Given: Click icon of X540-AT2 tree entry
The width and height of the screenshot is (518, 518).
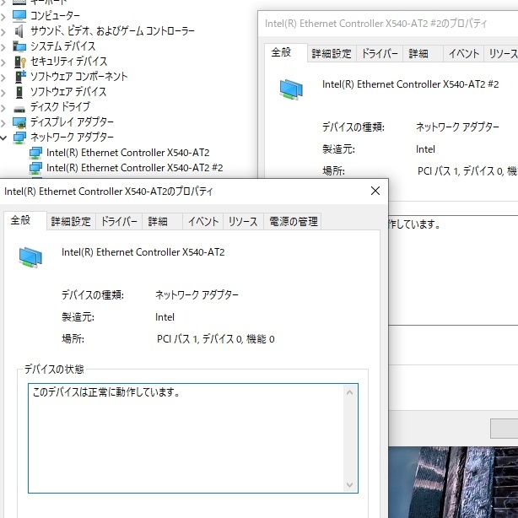Looking at the screenshot, I should tap(35, 153).
